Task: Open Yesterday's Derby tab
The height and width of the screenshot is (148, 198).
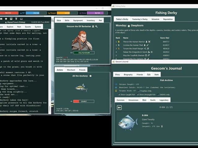Action: 140,19
